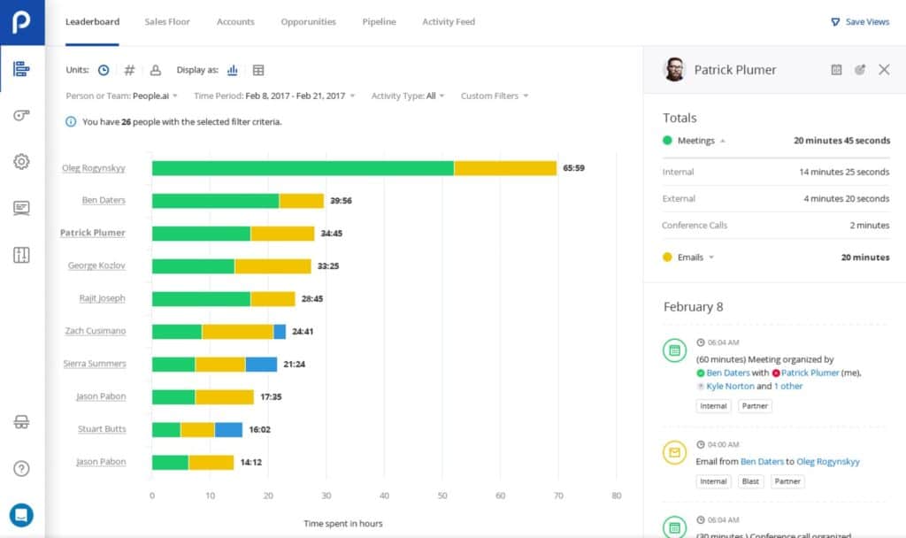The height and width of the screenshot is (538, 906).
Task: Click the Save Views button
Action: click(x=860, y=22)
